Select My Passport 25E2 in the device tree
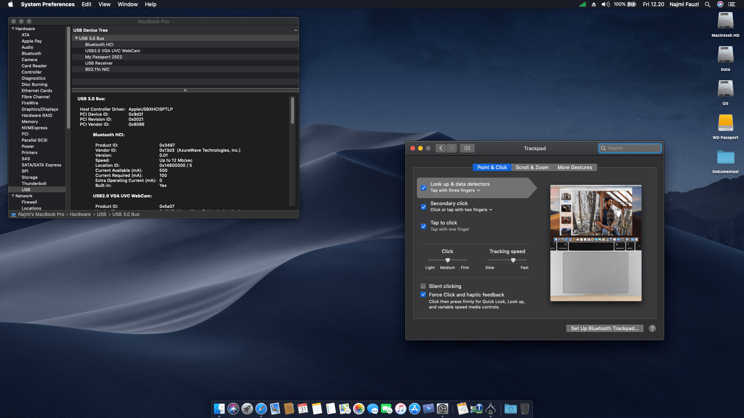Screen dimensions: 744x418 103,57
